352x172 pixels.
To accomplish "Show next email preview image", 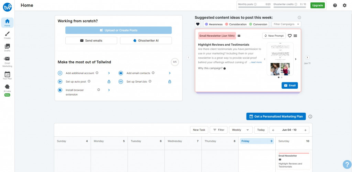I will tap(295, 59).
